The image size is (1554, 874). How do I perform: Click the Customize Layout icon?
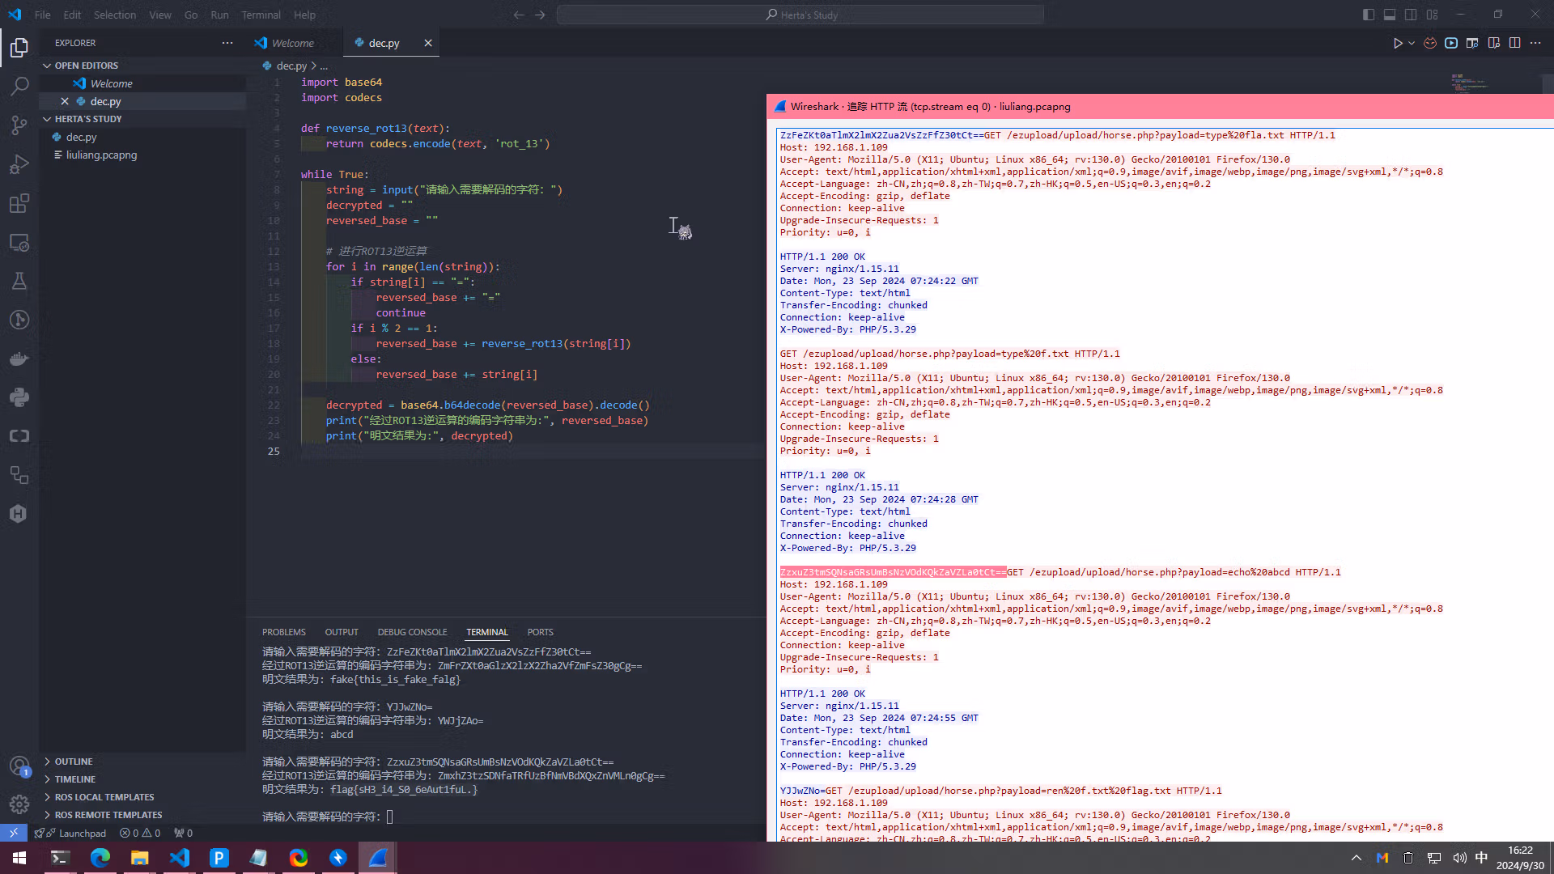point(1433,15)
